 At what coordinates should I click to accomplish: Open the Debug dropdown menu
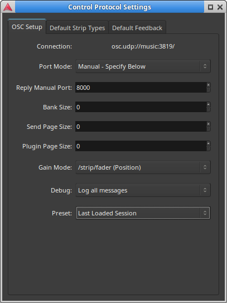pos(143,190)
